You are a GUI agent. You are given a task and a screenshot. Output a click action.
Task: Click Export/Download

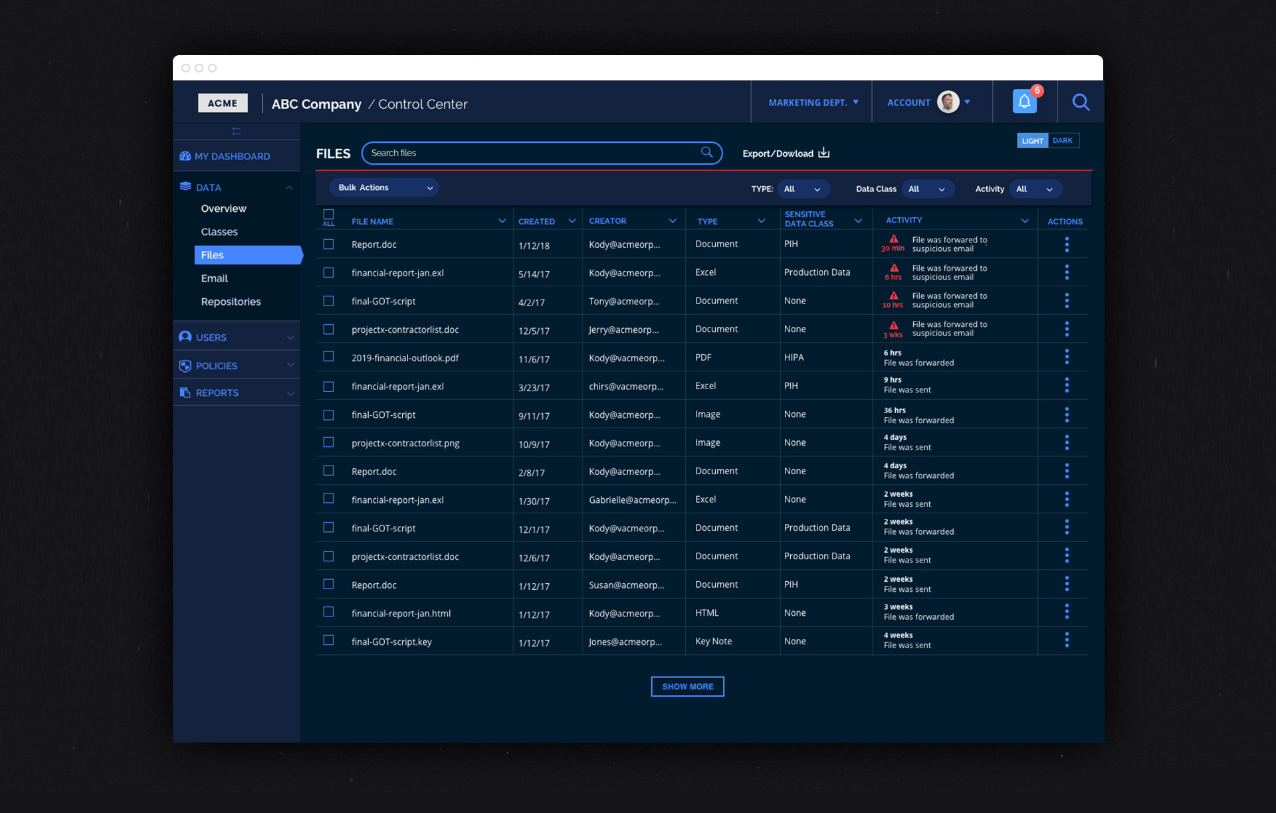click(x=778, y=153)
